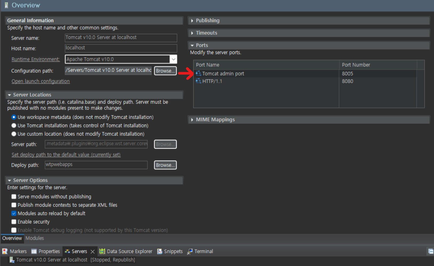This screenshot has width=434, height=266.
Task: Click the Tomcat admin port row icon
Action: tap(198, 73)
